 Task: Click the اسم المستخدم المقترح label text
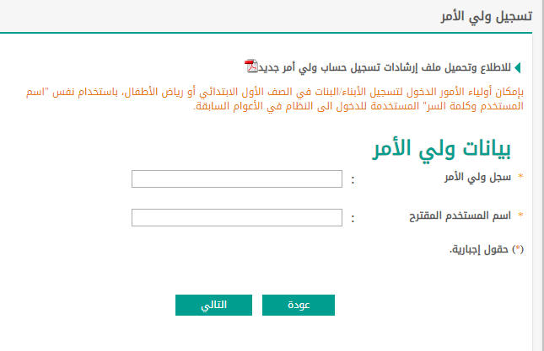click(x=460, y=216)
